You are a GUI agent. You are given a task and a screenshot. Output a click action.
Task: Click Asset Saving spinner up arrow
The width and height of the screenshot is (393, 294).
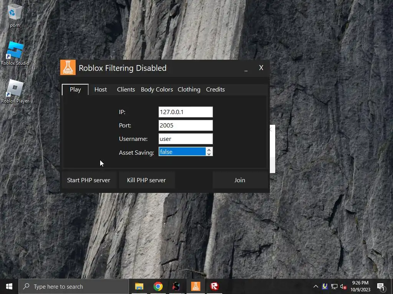click(x=209, y=150)
